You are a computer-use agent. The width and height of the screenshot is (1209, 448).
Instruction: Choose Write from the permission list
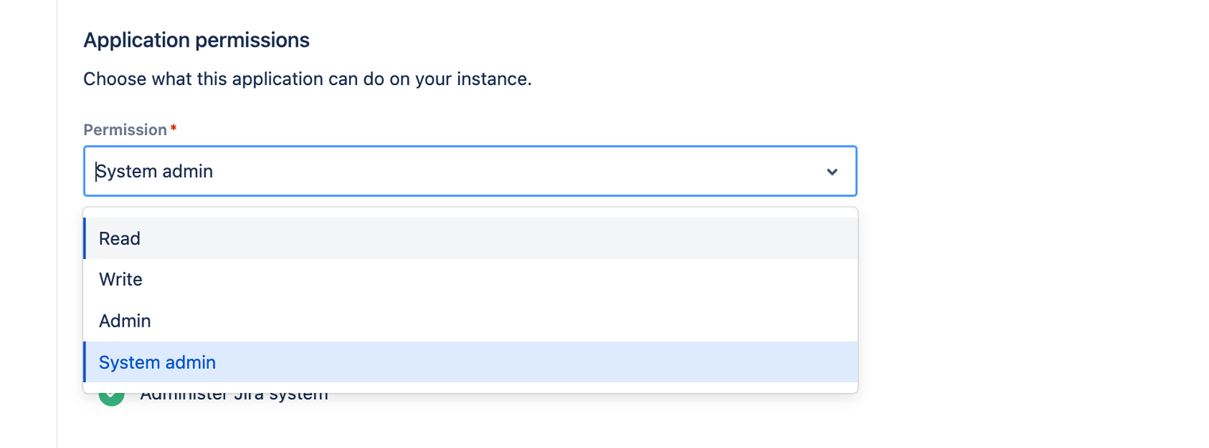[x=121, y=280]
